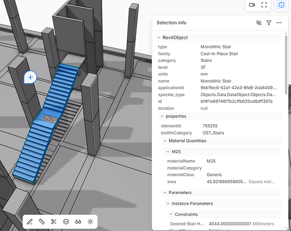The image size is (291, 231).
Task: Click the builtInCategory value 'OST_Stairs'
Action: coord(213,133)
